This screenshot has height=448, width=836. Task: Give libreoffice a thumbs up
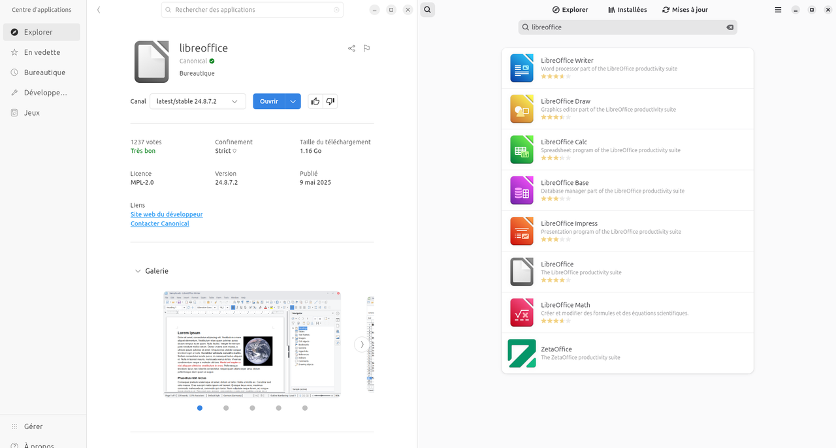315,101
